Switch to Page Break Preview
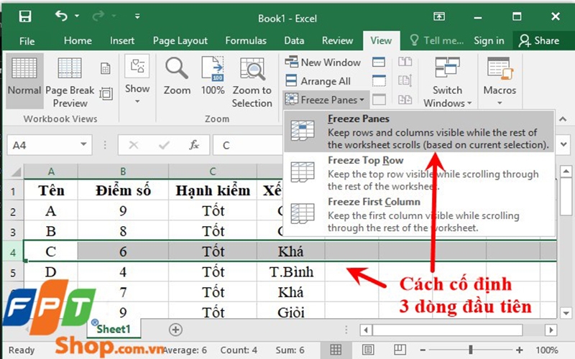This screenshot has width=575, height=359. pyautogui.click(x=70, y=83)
